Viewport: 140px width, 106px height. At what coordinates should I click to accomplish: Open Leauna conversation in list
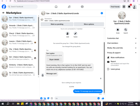[19, 42]
